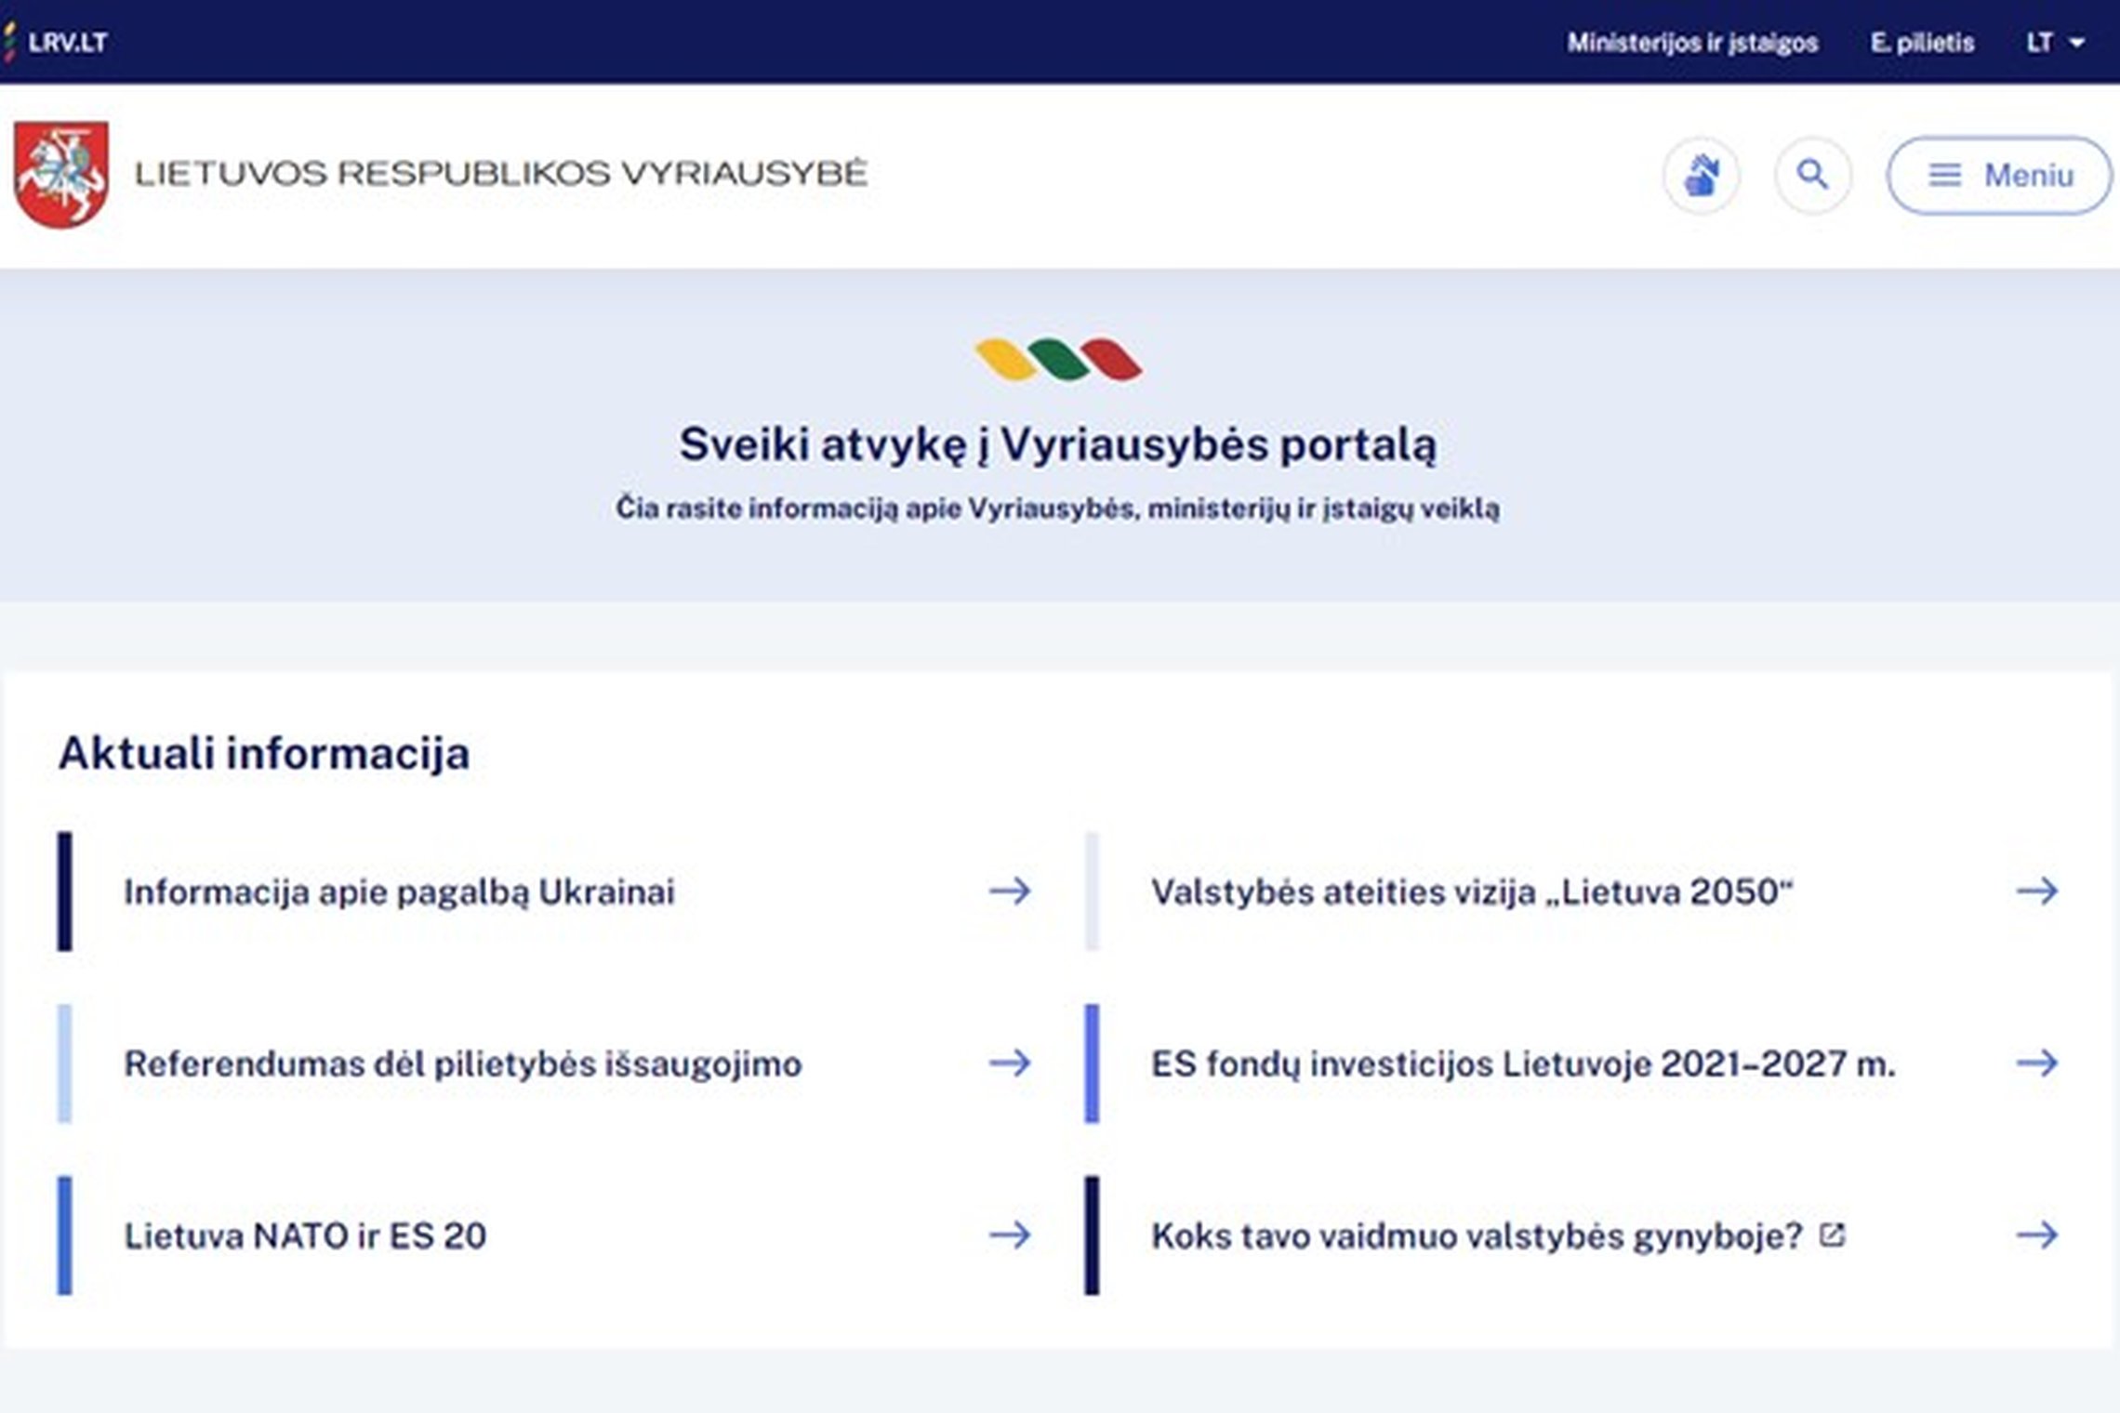Click the search magnifier icon
This screenshot has width=2120, height=1413.
pyautogui.click(x=1812, y=175)
